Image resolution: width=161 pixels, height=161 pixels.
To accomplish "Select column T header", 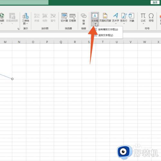I will click(x=103, y=42).
